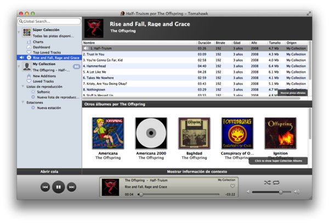This screenshot has height=223, width=329.
Task: Click the max volume speaker icon
Action: coord(297,192)
